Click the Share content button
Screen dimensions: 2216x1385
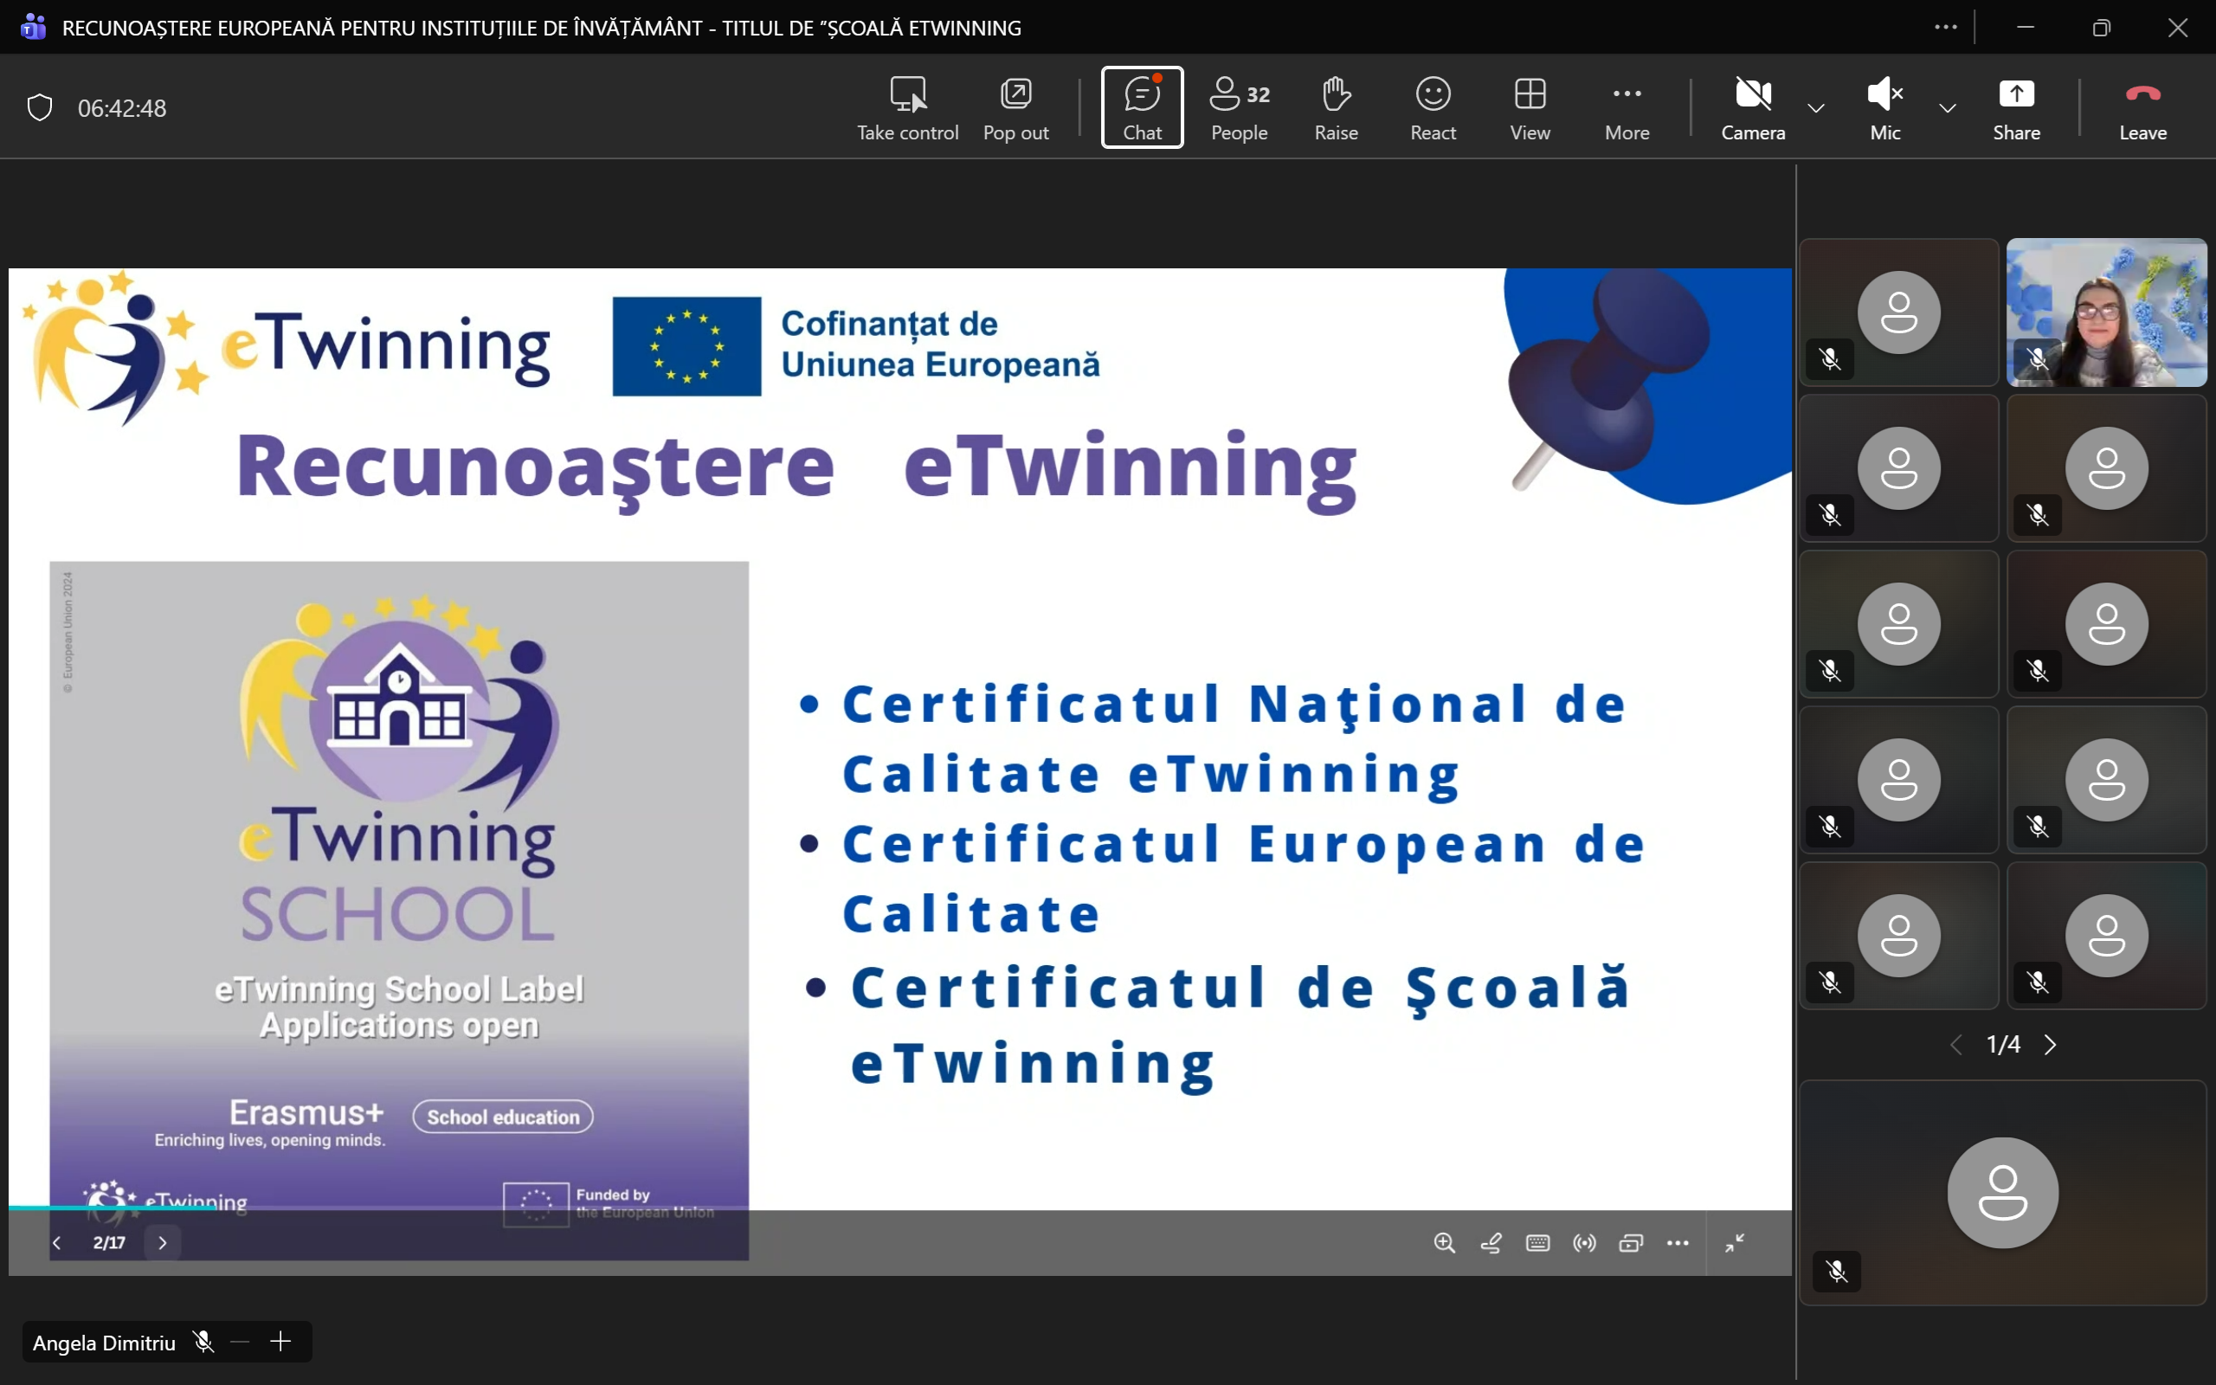(2016, 107)
